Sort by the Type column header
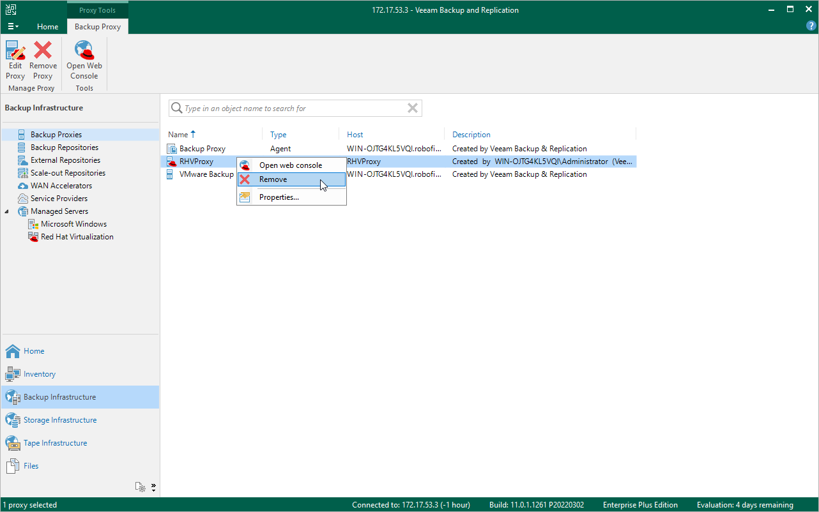819x512 pixels. tap(278, 135)
